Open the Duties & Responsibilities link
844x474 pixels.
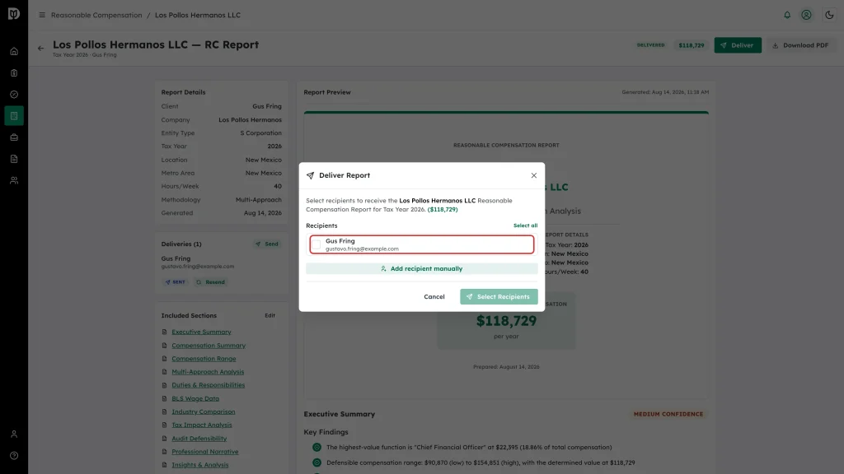point(208,385)
